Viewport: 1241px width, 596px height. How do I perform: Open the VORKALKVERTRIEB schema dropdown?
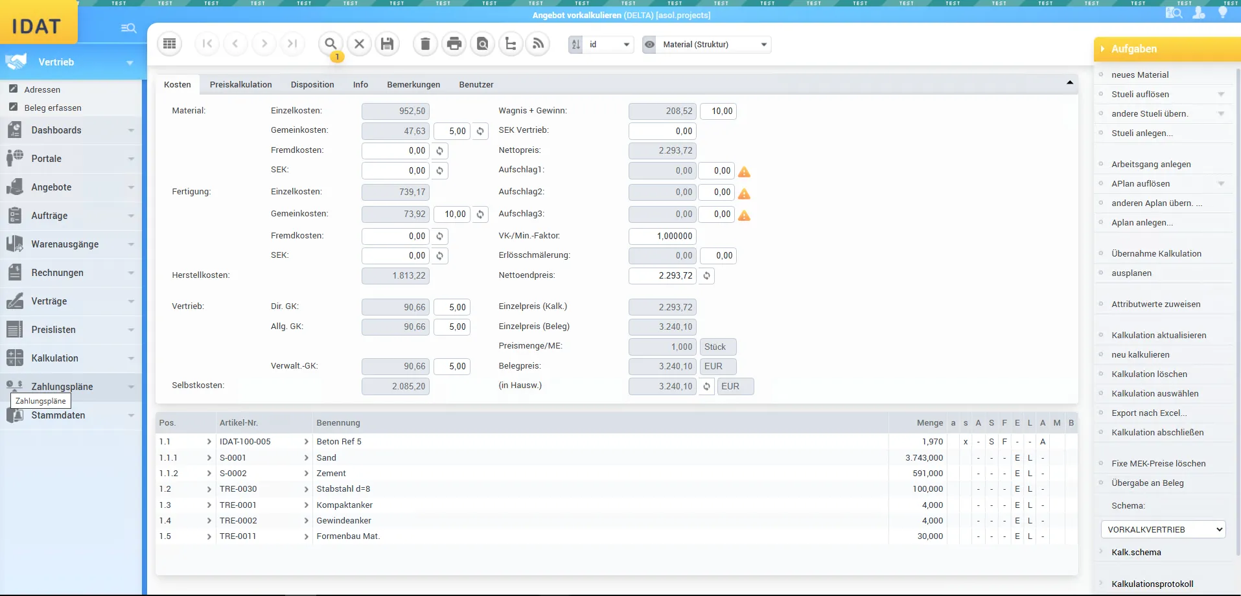[1163, 529]
